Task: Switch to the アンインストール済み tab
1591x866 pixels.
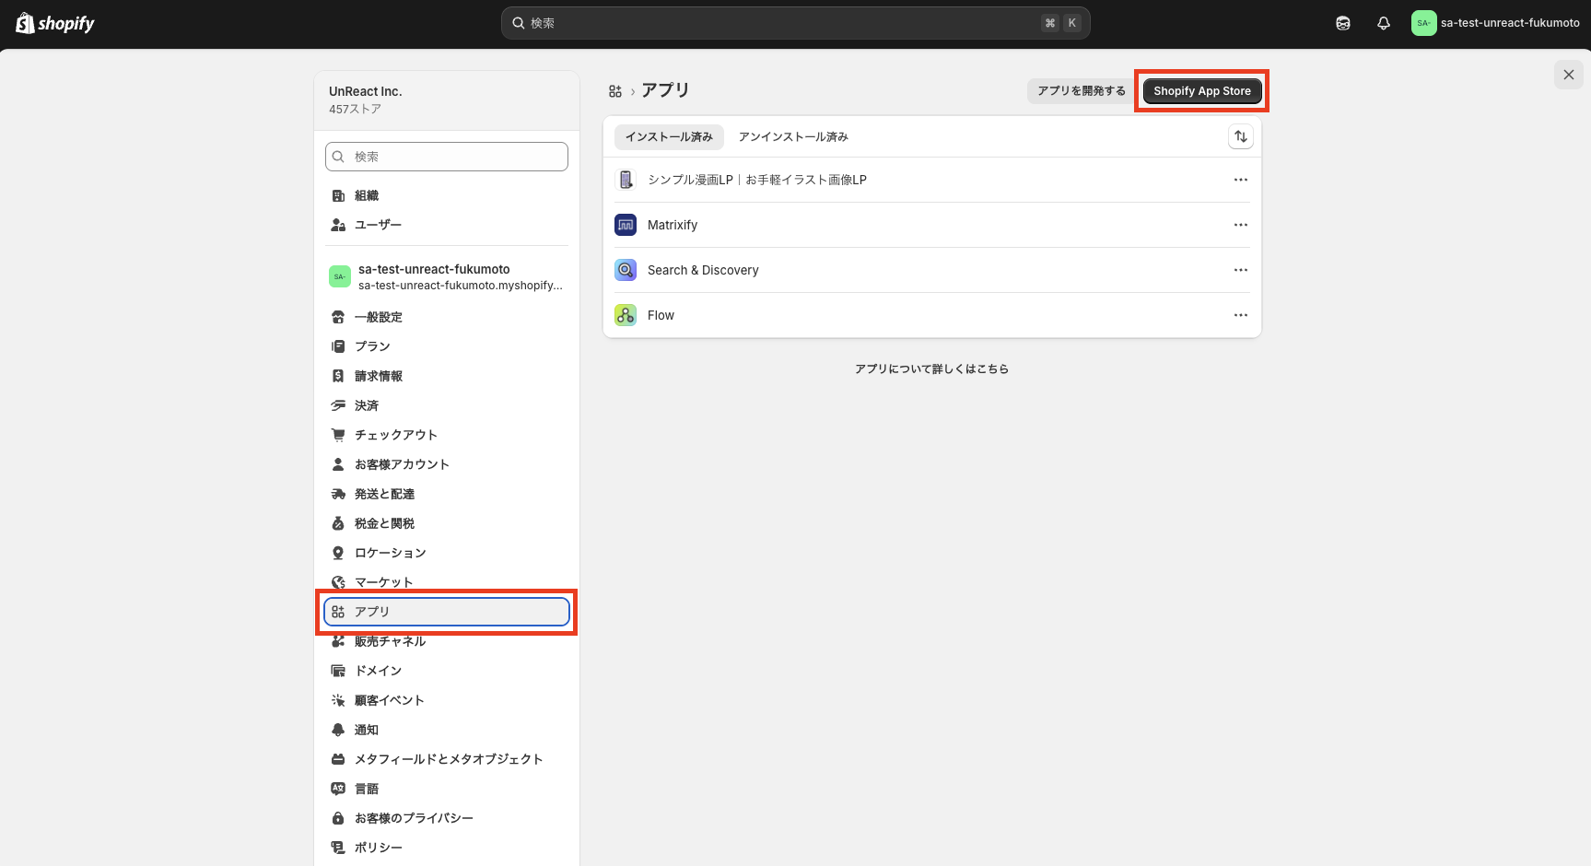Action: coord(793,136)
